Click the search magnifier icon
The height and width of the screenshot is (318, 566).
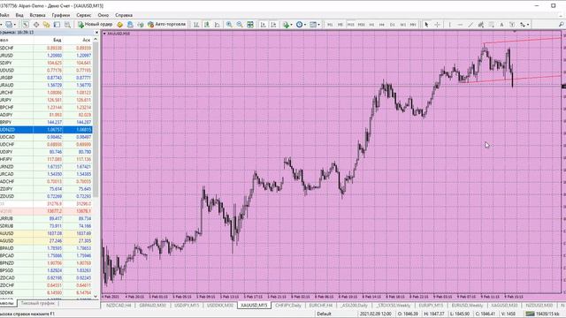click(x=561, y=25)
